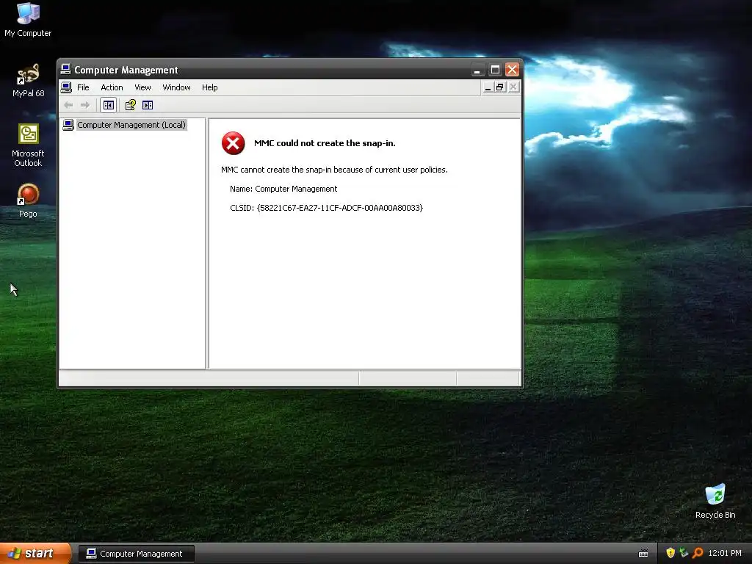
Task: Click the orange magnifier tray icon
Action: 698,553
